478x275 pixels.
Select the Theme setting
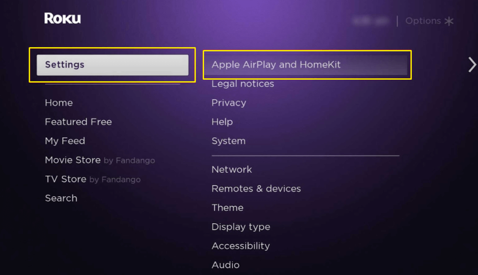(227, 208)
